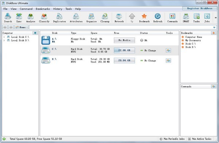Viewport: 219px width, 143px height.
Task: Open the History menu
Action: coord(58,9)
